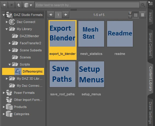Click the magnifier search icon

(143, 5)
